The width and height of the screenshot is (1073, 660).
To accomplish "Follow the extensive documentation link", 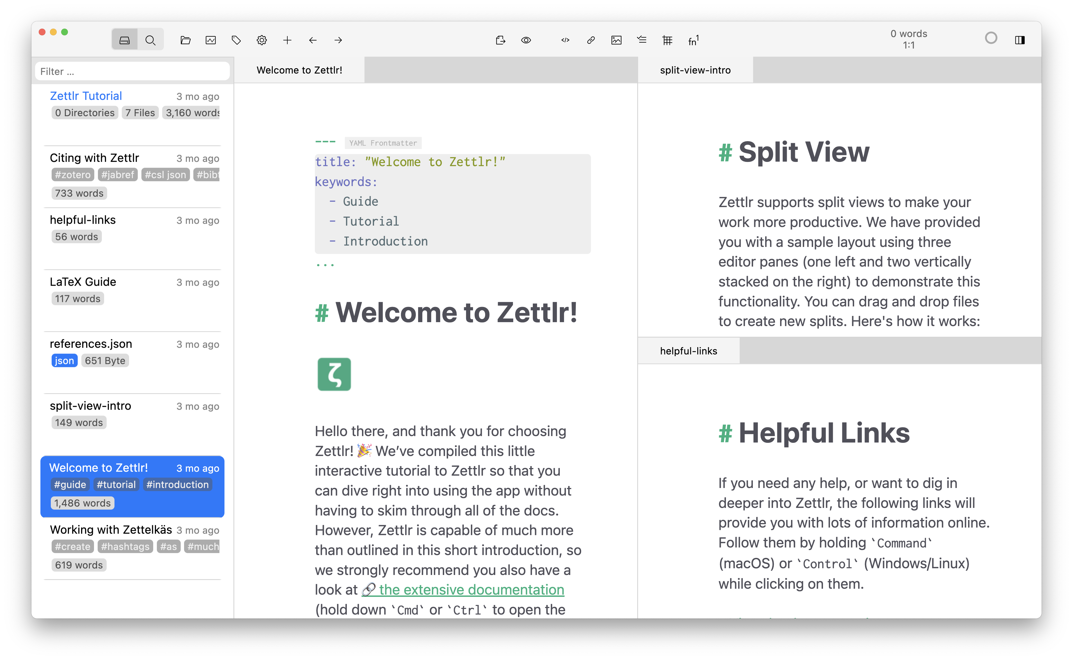I will coord(462,590).
